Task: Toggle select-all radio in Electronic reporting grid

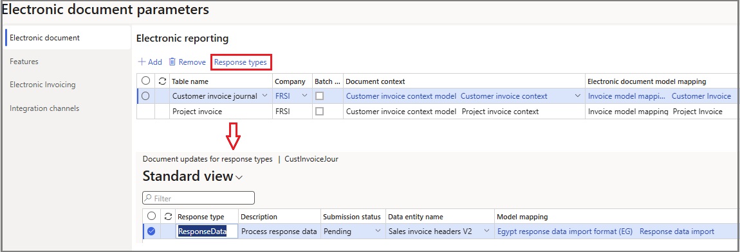Action: 145,81
